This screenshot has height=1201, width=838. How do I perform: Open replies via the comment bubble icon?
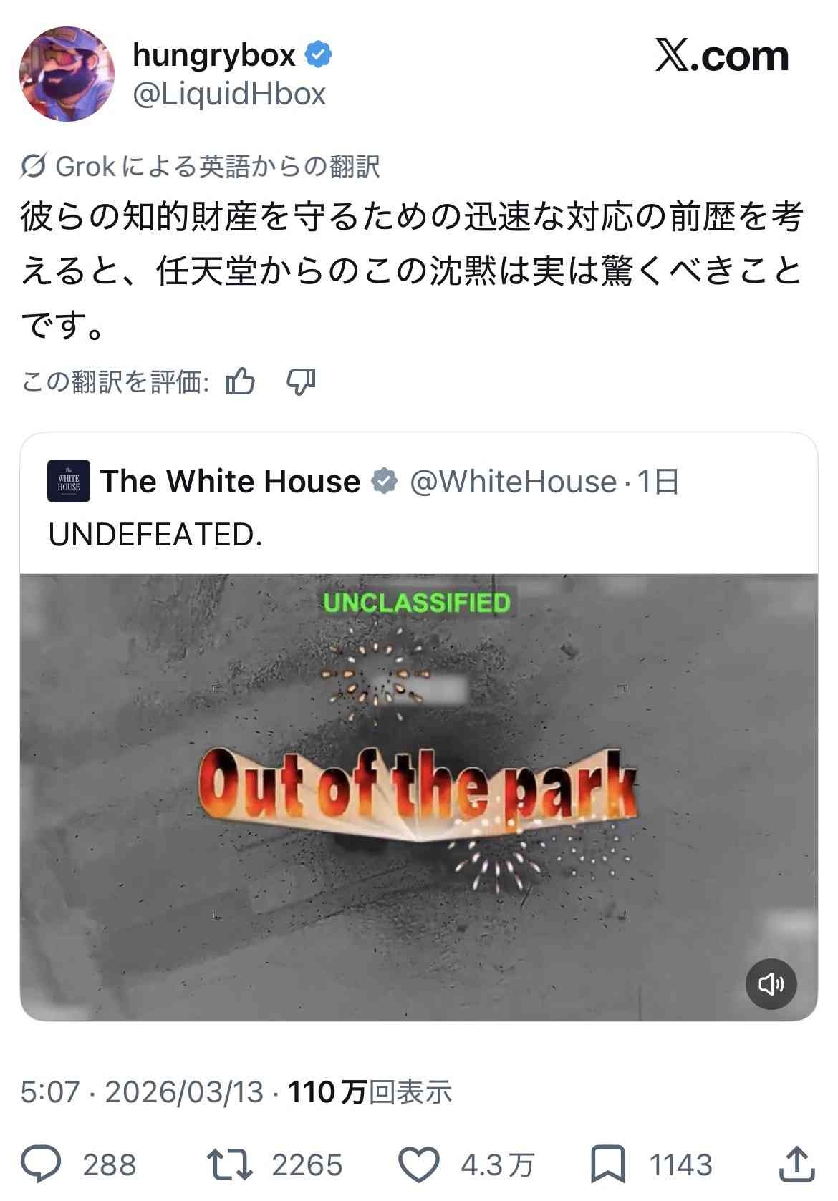(x=41, y=1164)
